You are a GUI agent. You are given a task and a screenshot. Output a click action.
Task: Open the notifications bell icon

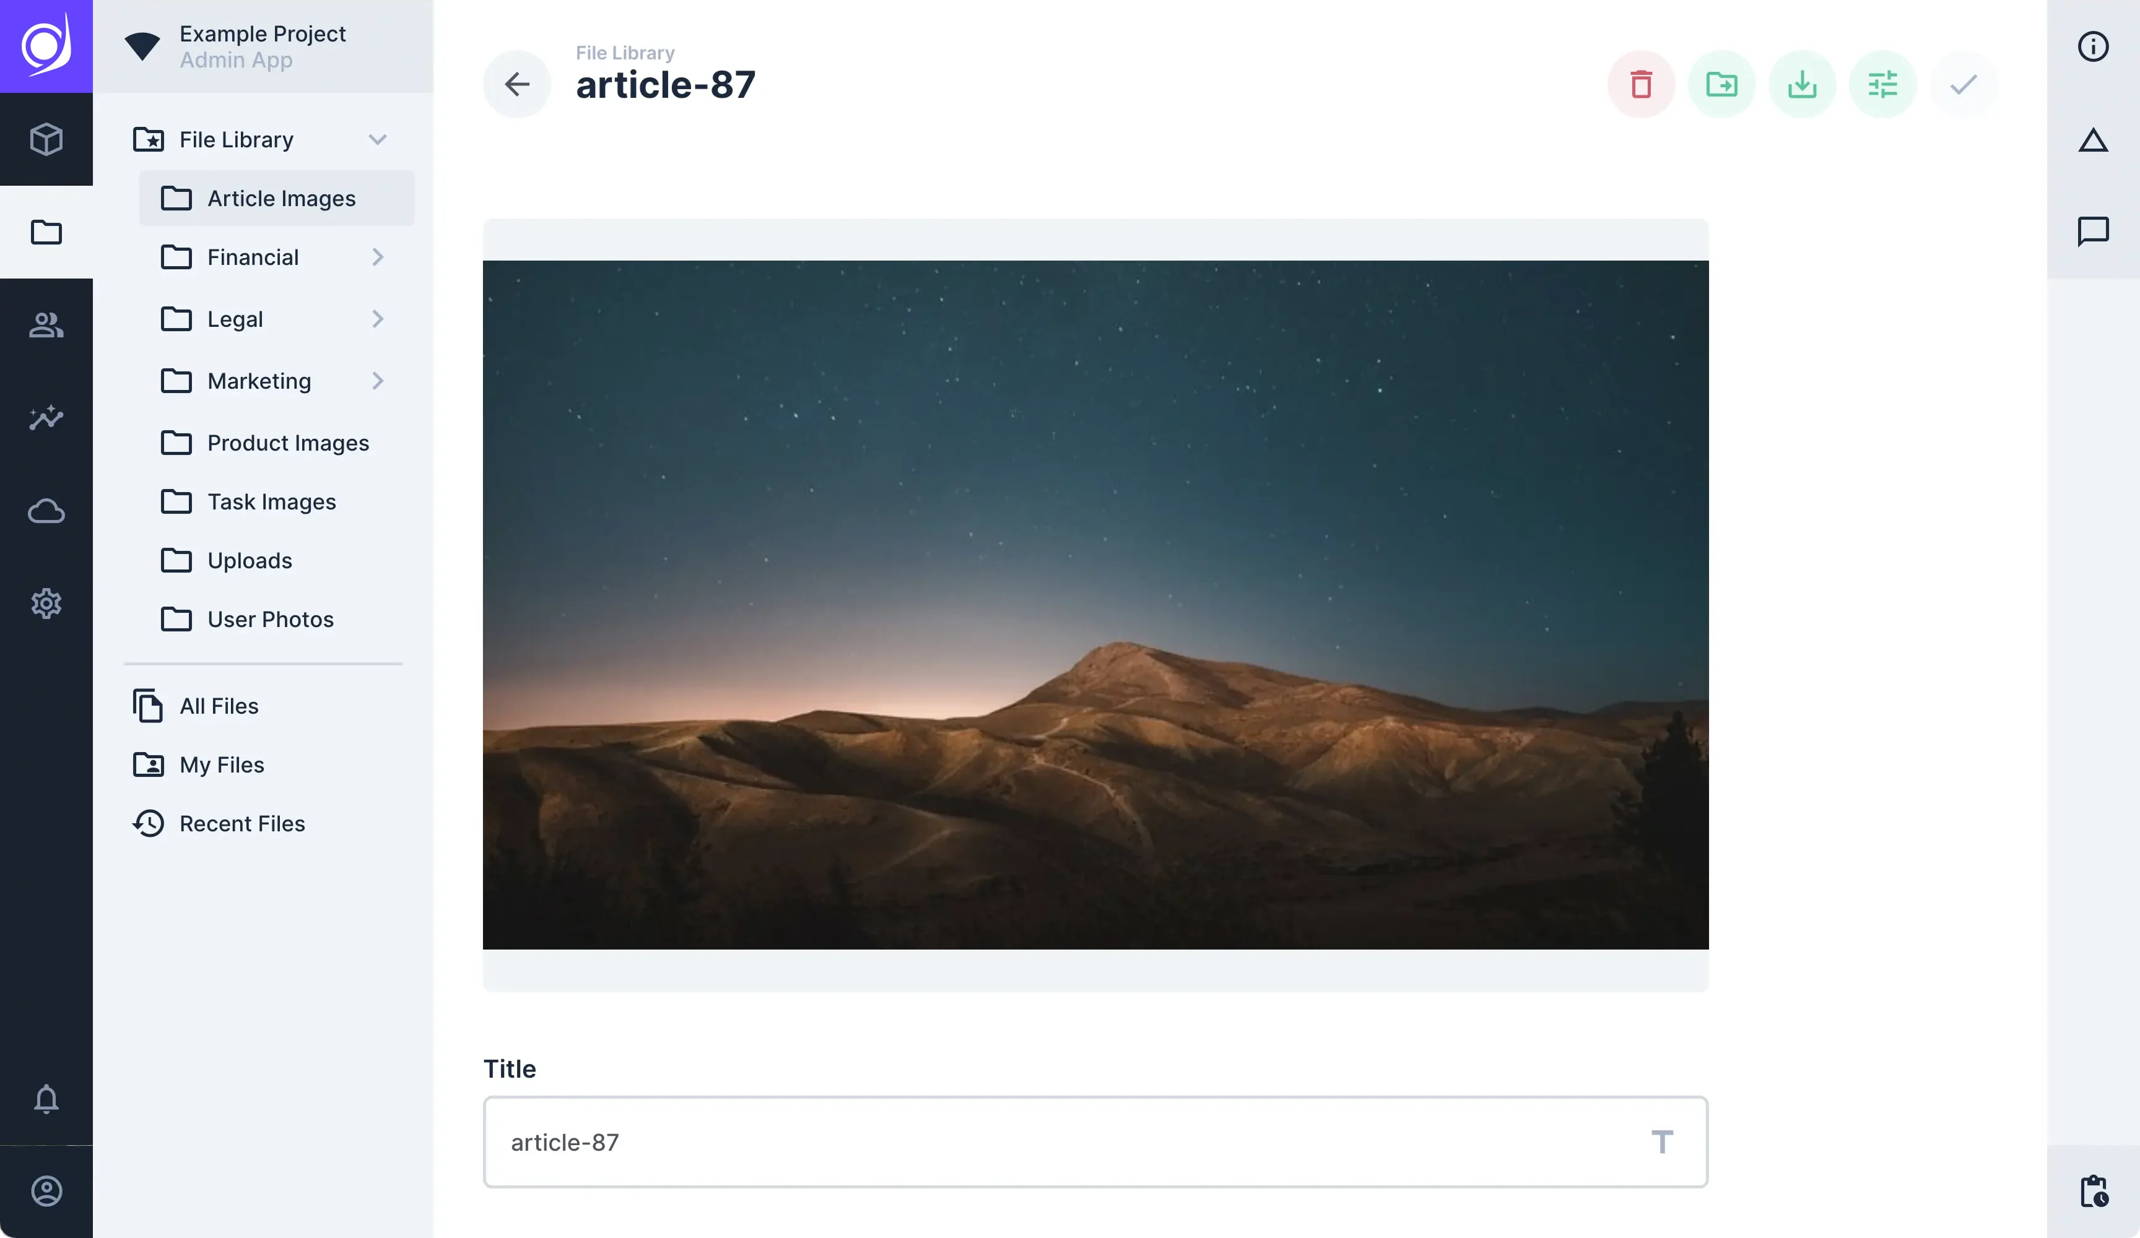[46, 1099]
